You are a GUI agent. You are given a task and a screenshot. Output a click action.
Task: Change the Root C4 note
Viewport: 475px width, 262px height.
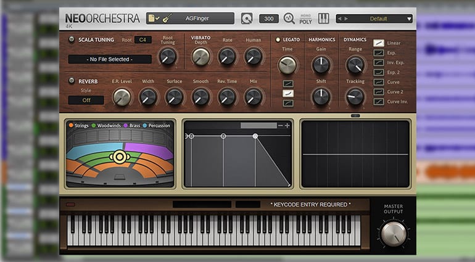(142, 39)
